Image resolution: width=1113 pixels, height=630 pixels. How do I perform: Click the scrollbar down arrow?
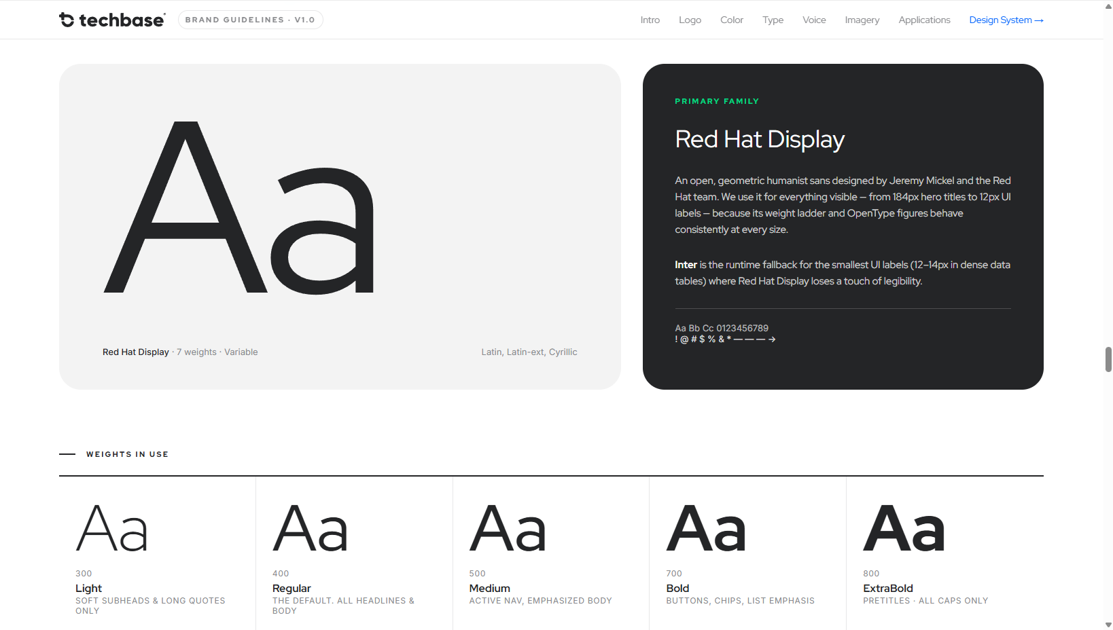click(1108, 625)
